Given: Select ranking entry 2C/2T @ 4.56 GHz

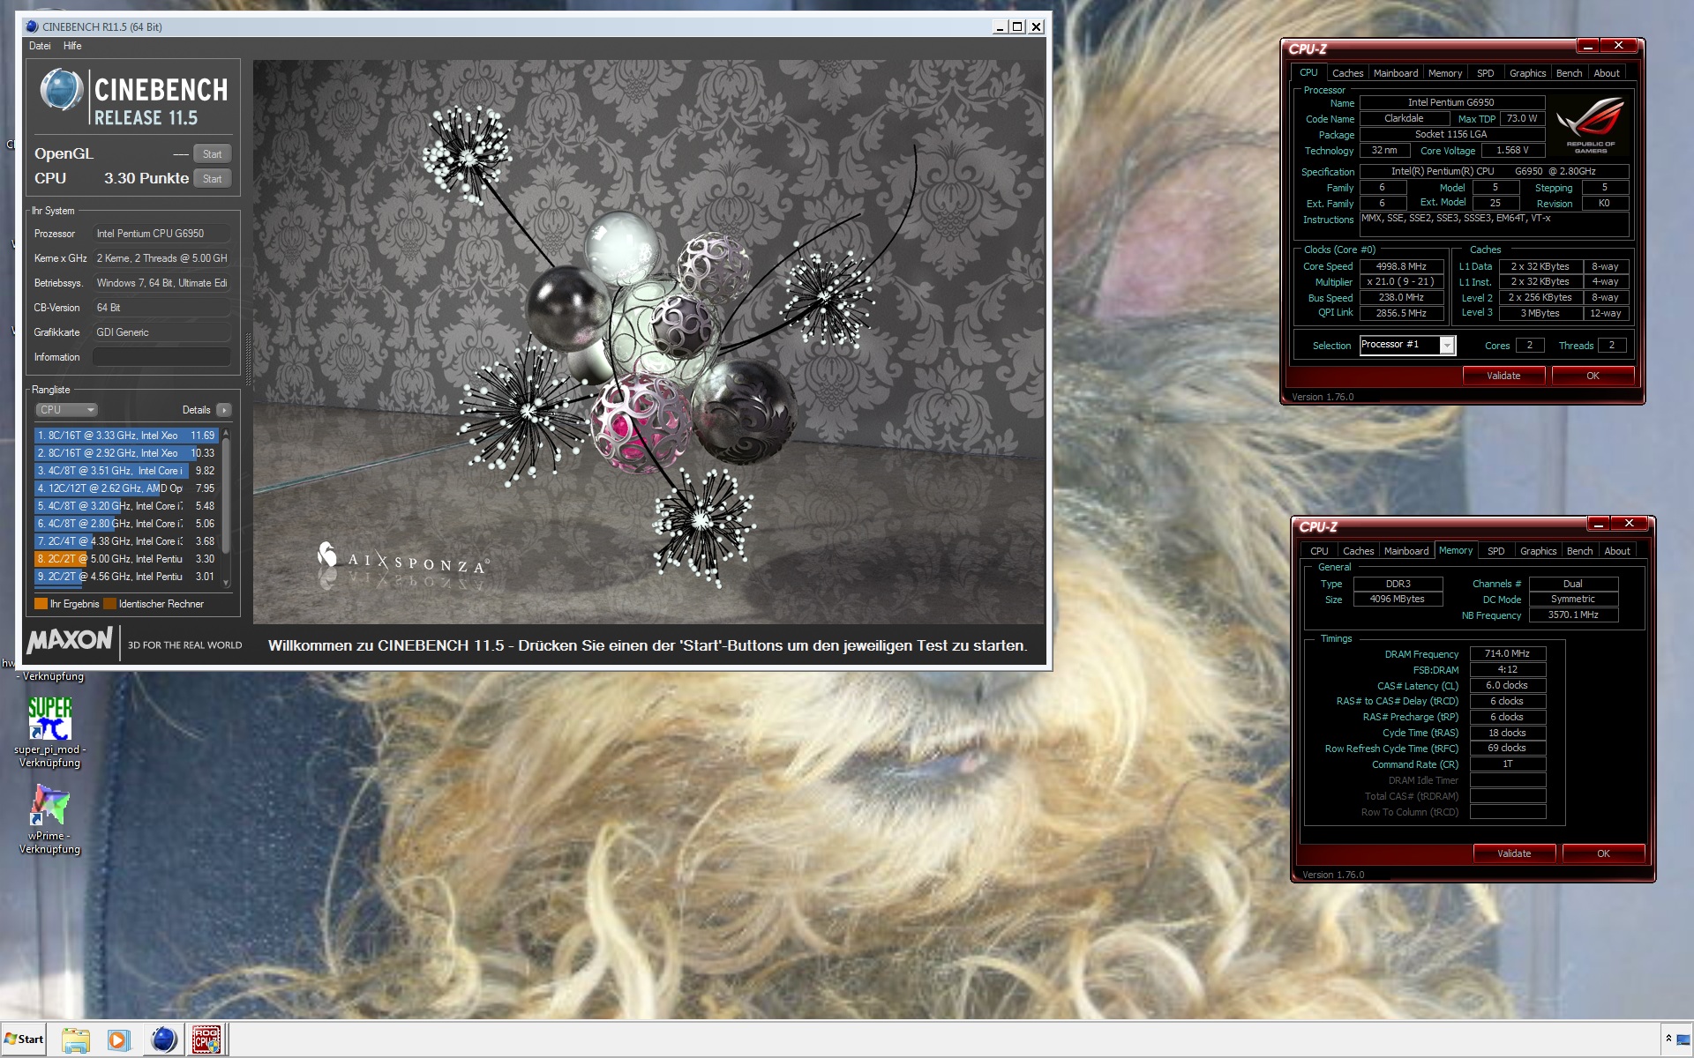Looking at the screenshot, I should pyautogui.click(x=126, y=577).
